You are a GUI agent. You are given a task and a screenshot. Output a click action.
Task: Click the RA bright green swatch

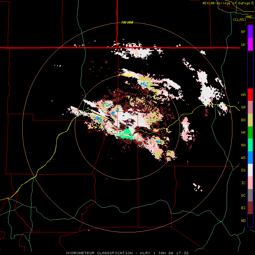250,145
